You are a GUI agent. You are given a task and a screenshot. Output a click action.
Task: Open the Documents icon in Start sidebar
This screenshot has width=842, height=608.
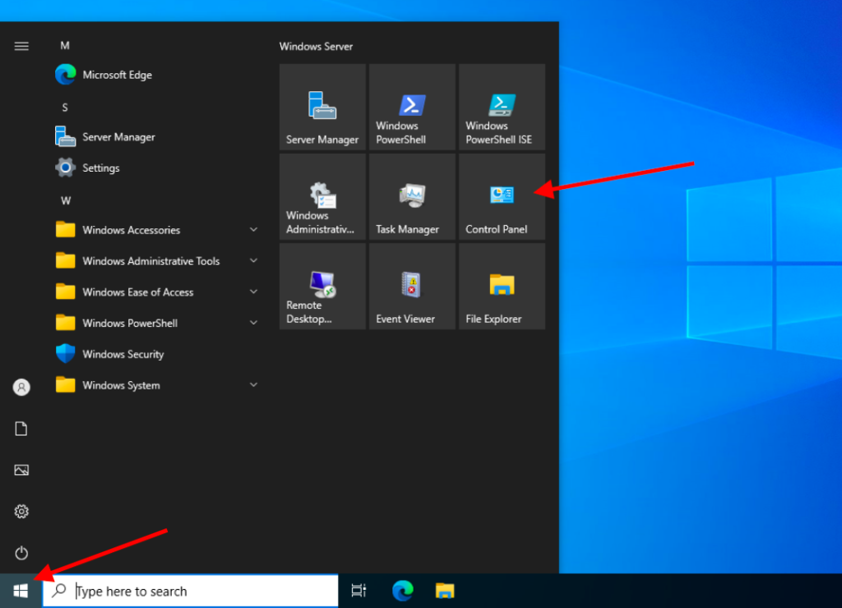[21, 429]
